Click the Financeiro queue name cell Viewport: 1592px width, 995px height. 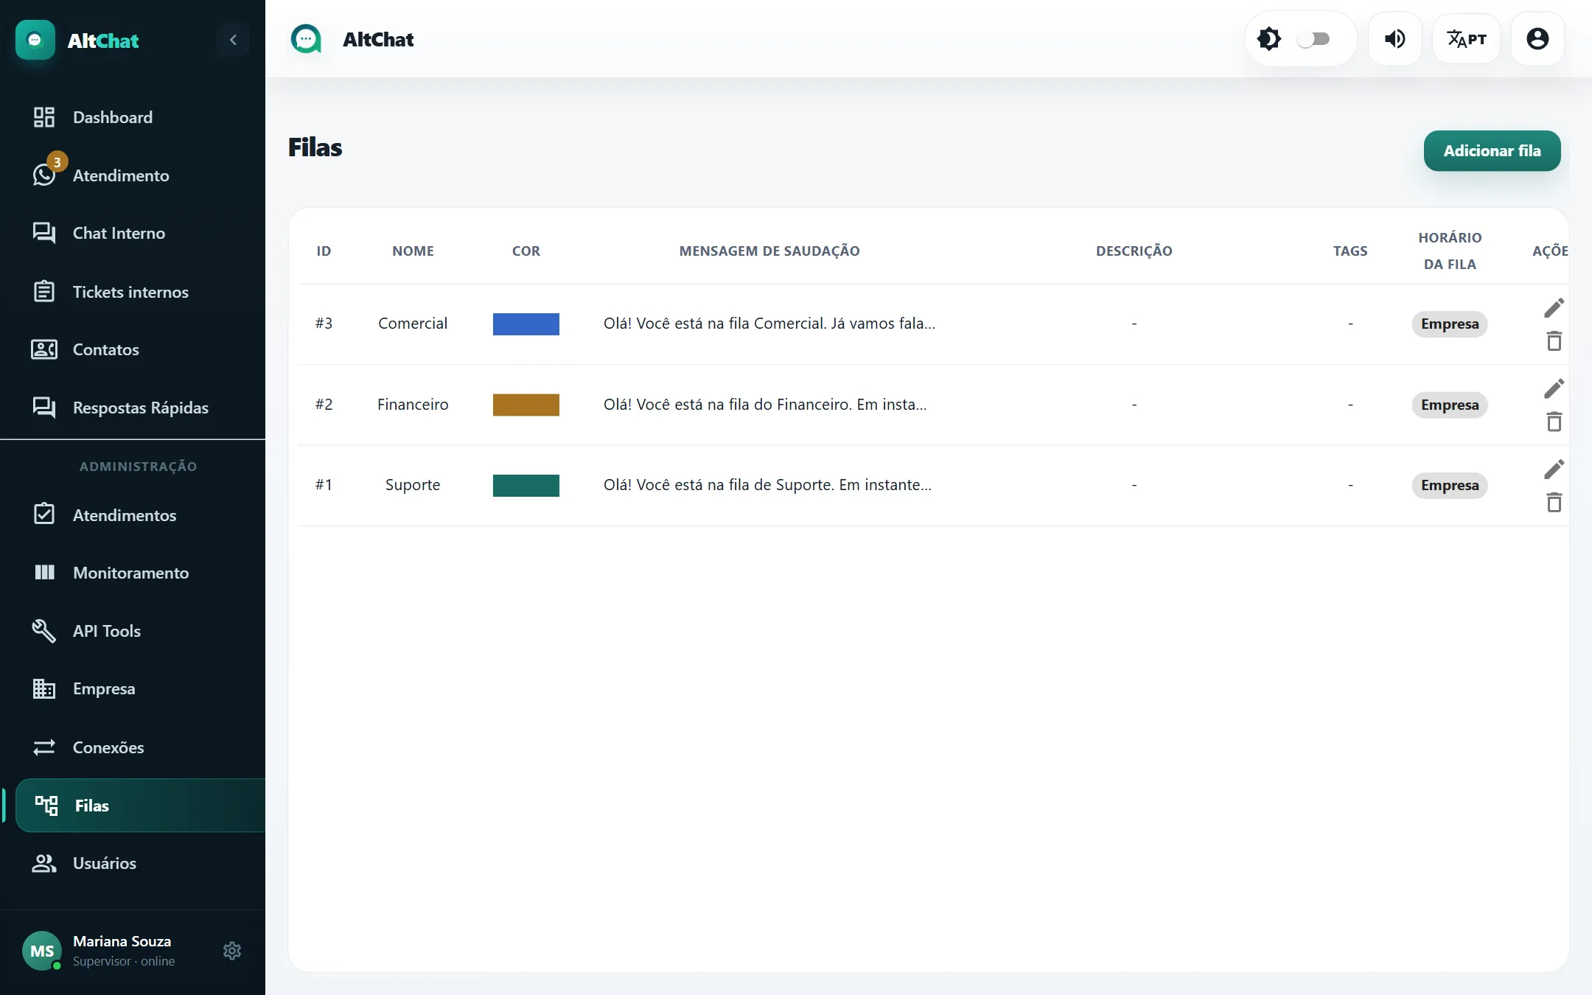pyautogui.click(x=413, y=405)
